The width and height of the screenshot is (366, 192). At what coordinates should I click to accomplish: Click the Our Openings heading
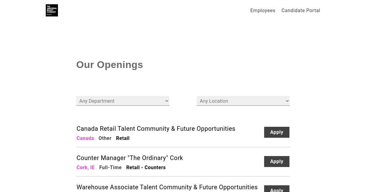[109, 65]
